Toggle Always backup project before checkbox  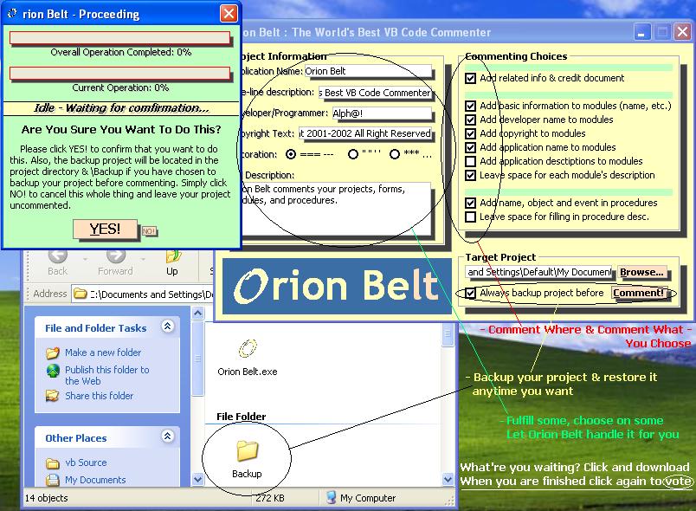(471, 293)
